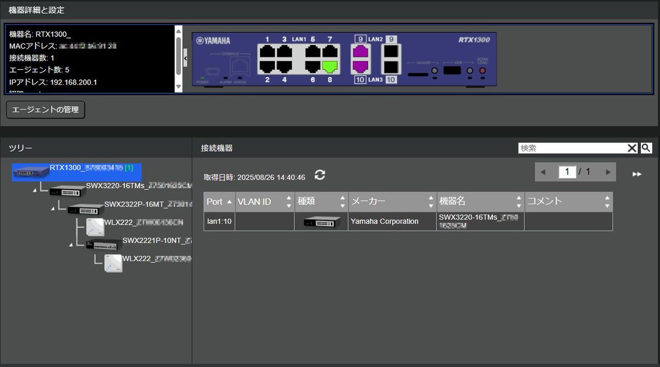Click the red DOWNLOAD button on router
Screen dimensions: 660x367
pyautogui.click(x=482, y=71)
